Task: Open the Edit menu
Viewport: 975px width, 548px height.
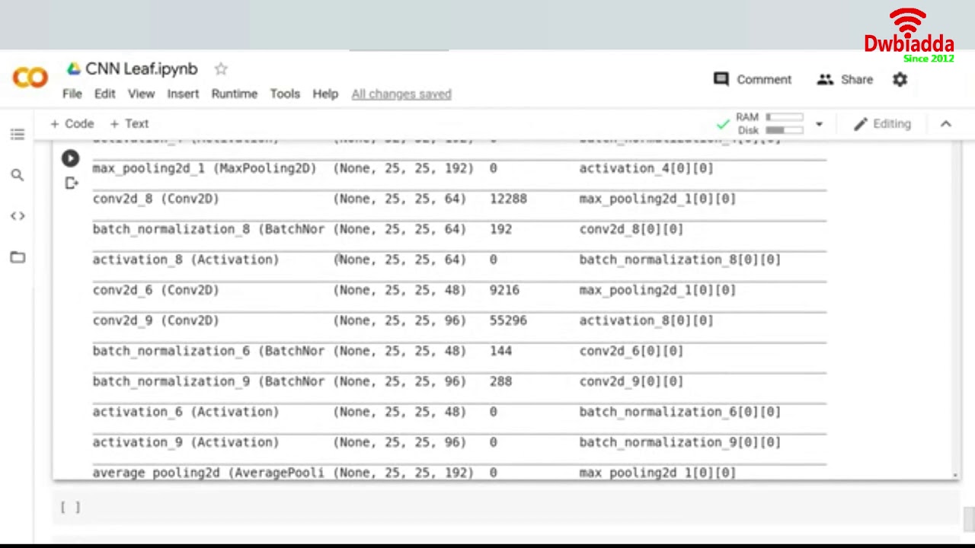Action: click(x=104, y=94)
